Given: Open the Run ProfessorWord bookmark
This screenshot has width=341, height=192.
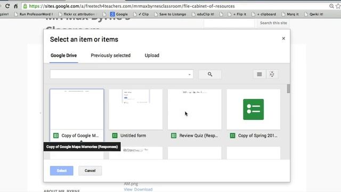Looking at the screenshot, I should (34, 14).
